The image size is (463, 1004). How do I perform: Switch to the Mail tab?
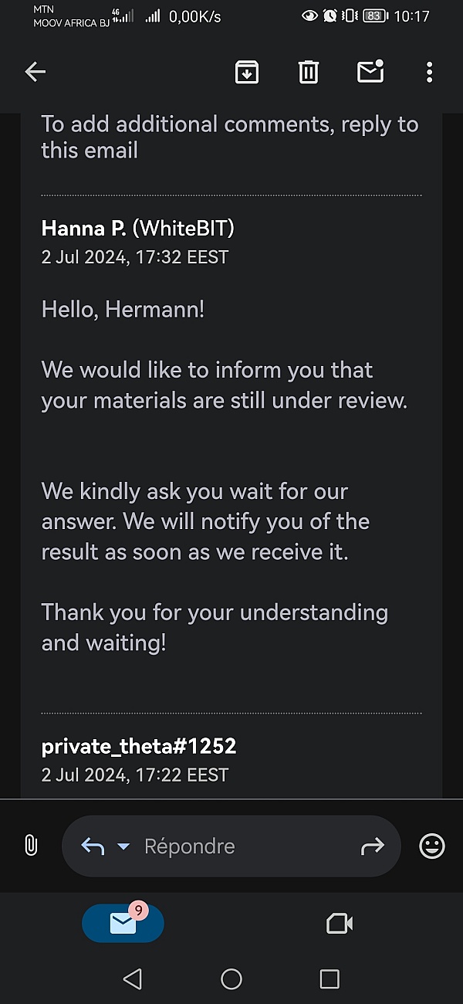click(x=123, y=923)
